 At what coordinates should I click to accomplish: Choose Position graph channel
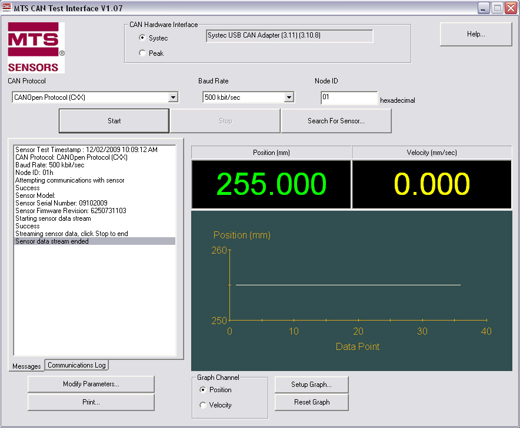point(204,390)
